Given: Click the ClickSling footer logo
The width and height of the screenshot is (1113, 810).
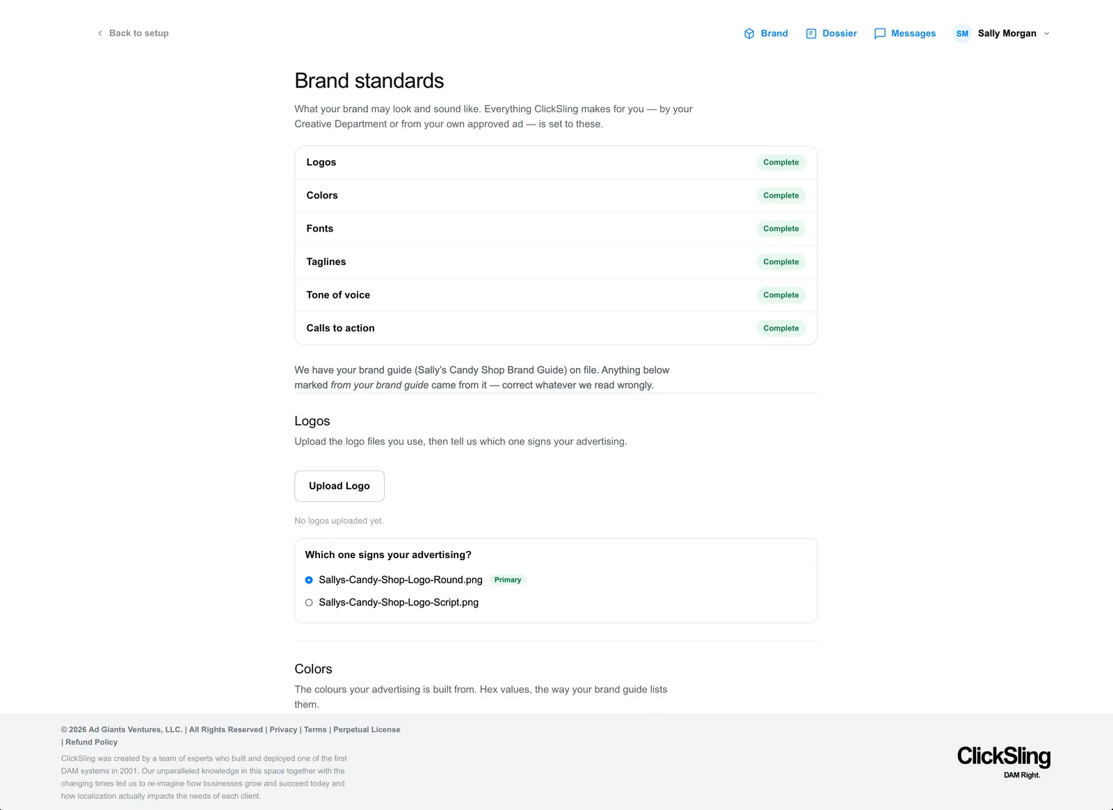Looking at the screenshot, I should click(x=1004, y=762).
